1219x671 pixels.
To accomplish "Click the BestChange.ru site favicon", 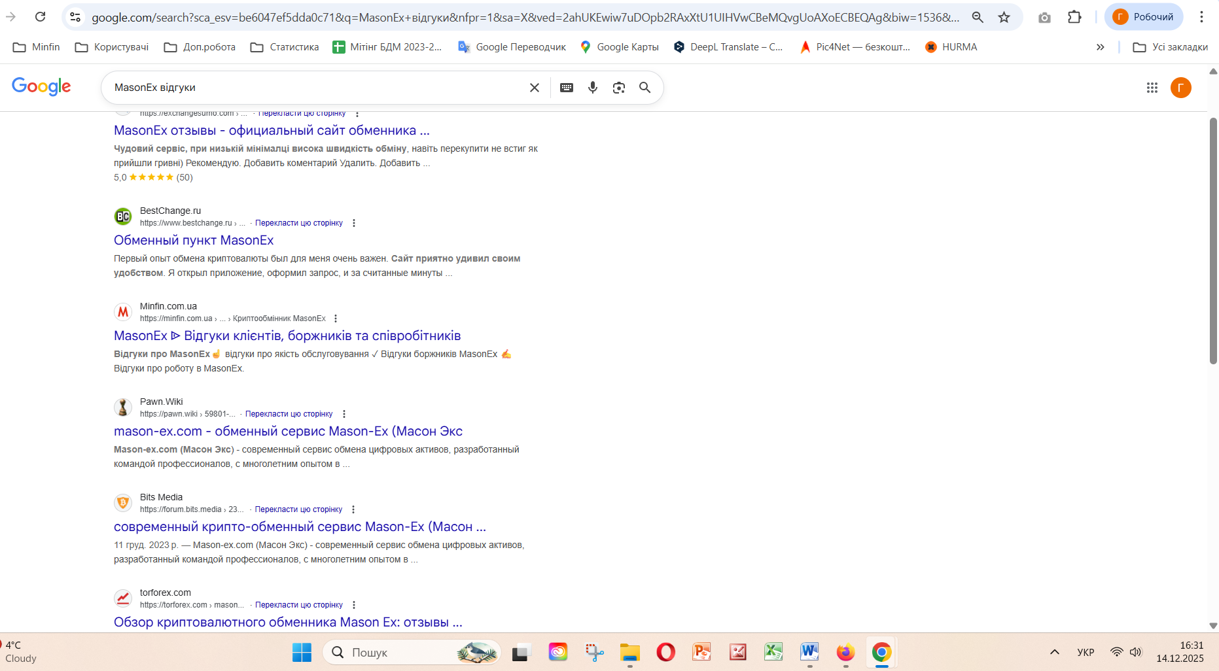I will click(123, 216).
